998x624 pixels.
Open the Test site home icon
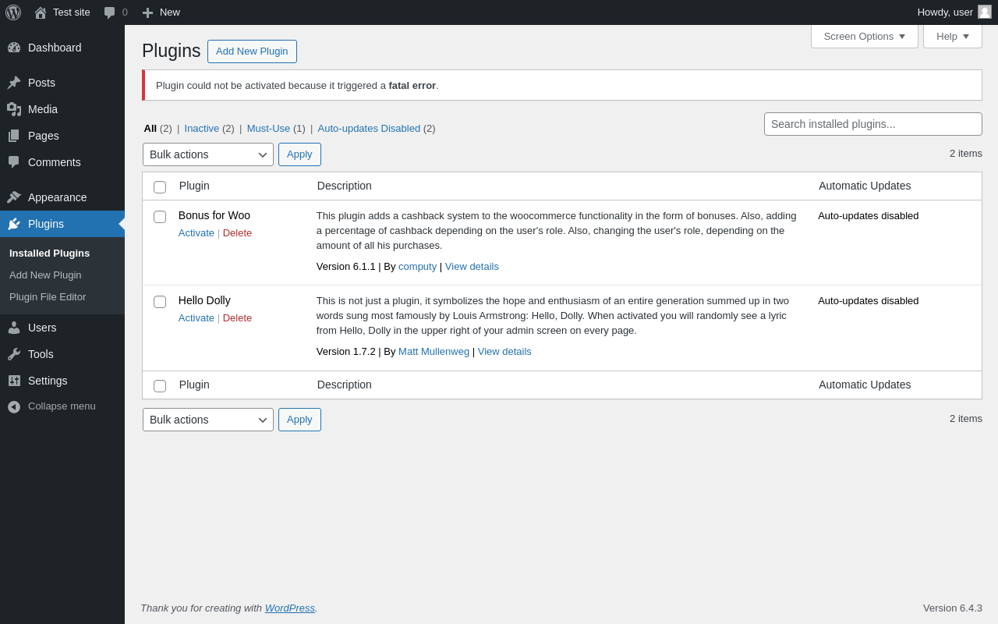[41, 12]
